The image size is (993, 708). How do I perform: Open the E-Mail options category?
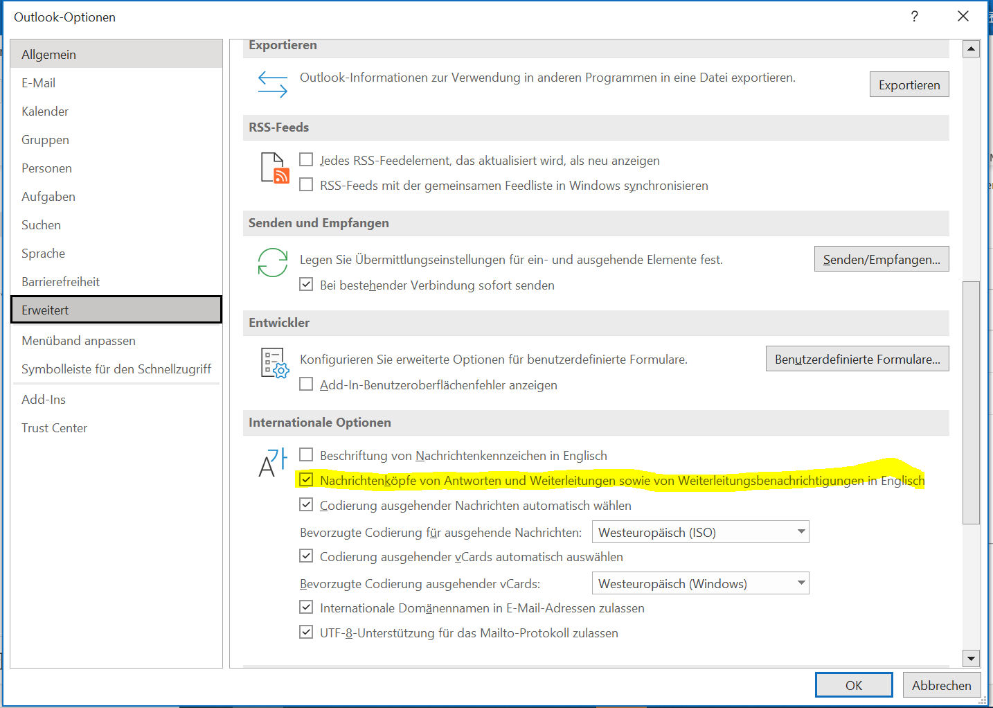point(116,82)
